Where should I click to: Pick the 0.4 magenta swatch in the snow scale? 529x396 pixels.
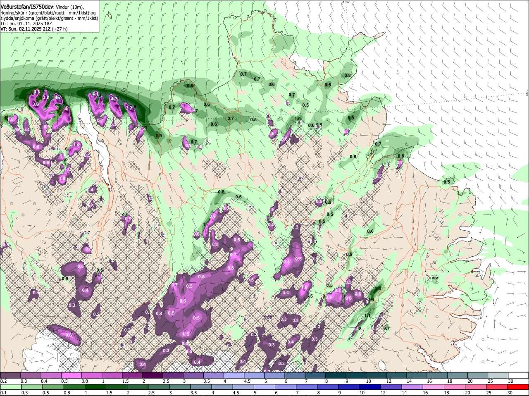click(x=51, y=375)
